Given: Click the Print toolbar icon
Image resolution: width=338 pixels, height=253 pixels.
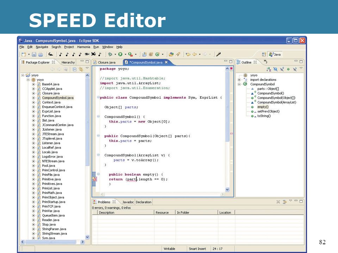Looking at the screenshot, I should coord(40,54).
